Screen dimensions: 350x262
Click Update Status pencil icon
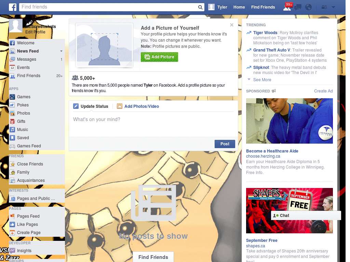click(x=76, y=106)
